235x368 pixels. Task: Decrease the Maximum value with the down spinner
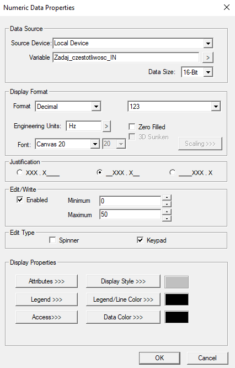(x=167, y=218)
